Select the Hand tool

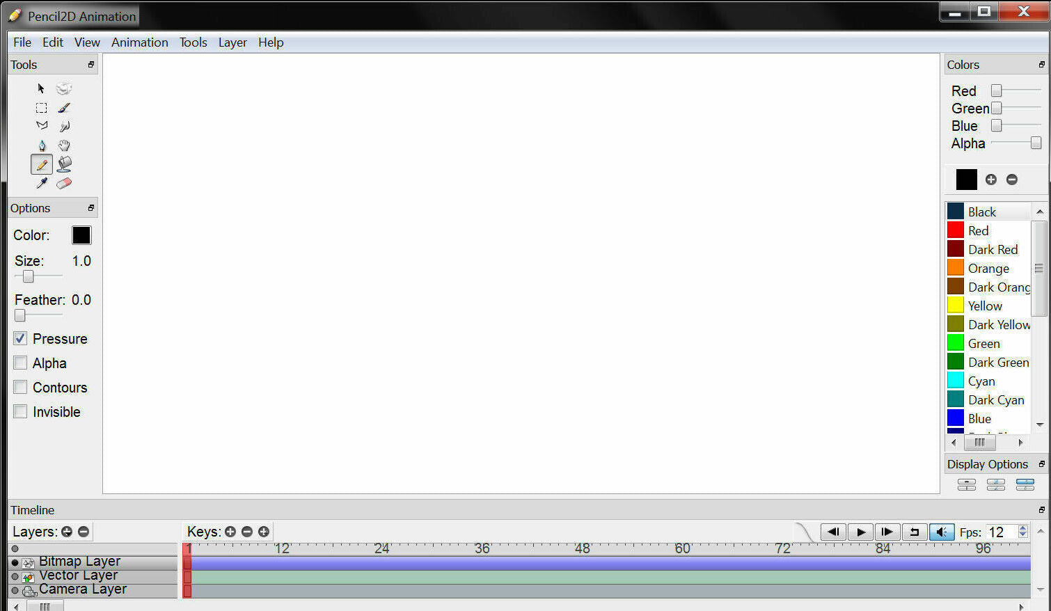[x=64, y=145]
